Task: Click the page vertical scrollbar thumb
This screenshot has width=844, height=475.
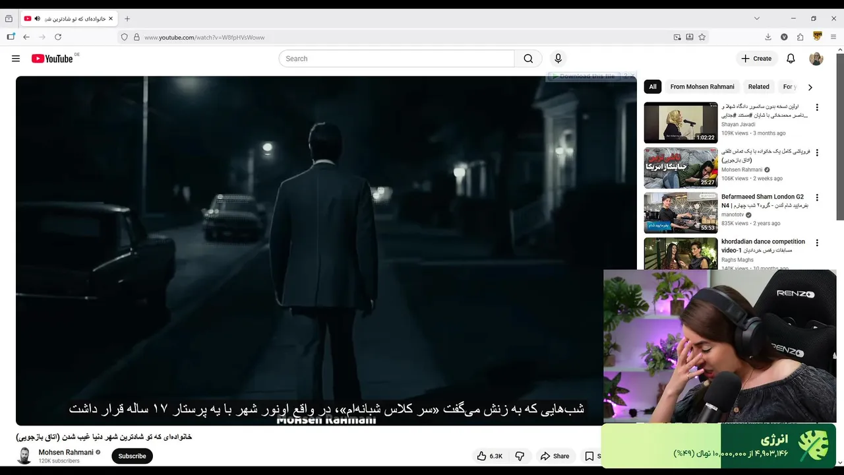Action: tap(839, 136)
